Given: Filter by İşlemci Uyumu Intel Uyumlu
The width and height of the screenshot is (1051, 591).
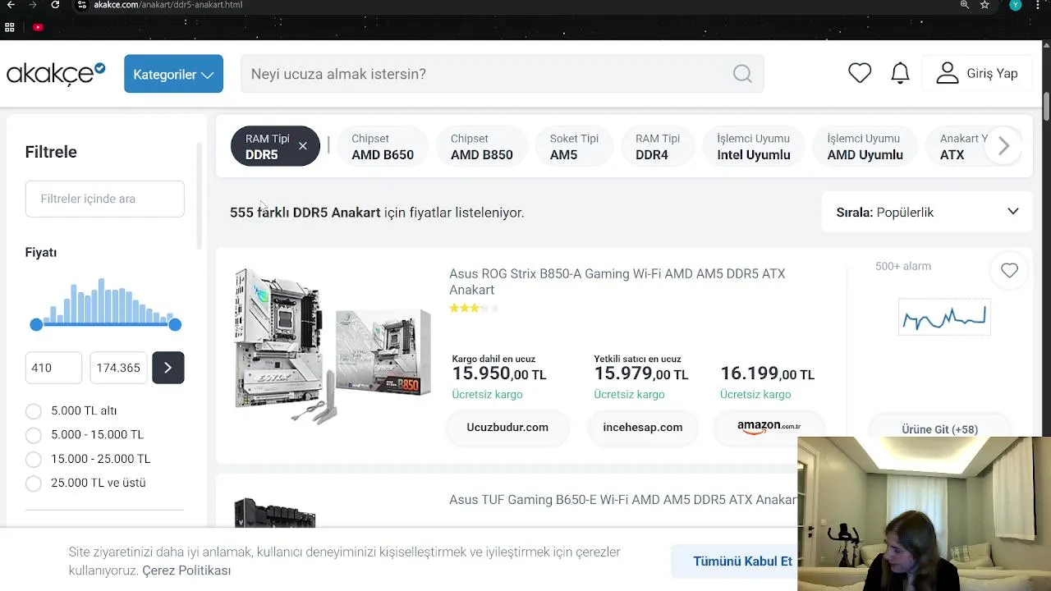Looking at the screenshot, I should pyautogui.click(x=754, y=147).
